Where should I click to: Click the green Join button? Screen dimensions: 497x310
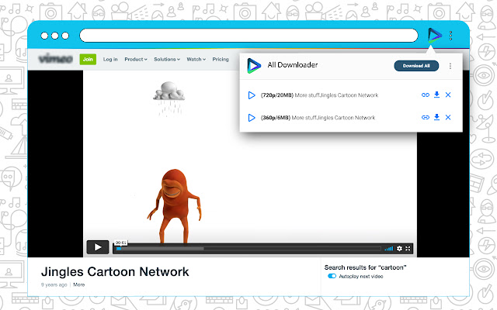point(88,59)
